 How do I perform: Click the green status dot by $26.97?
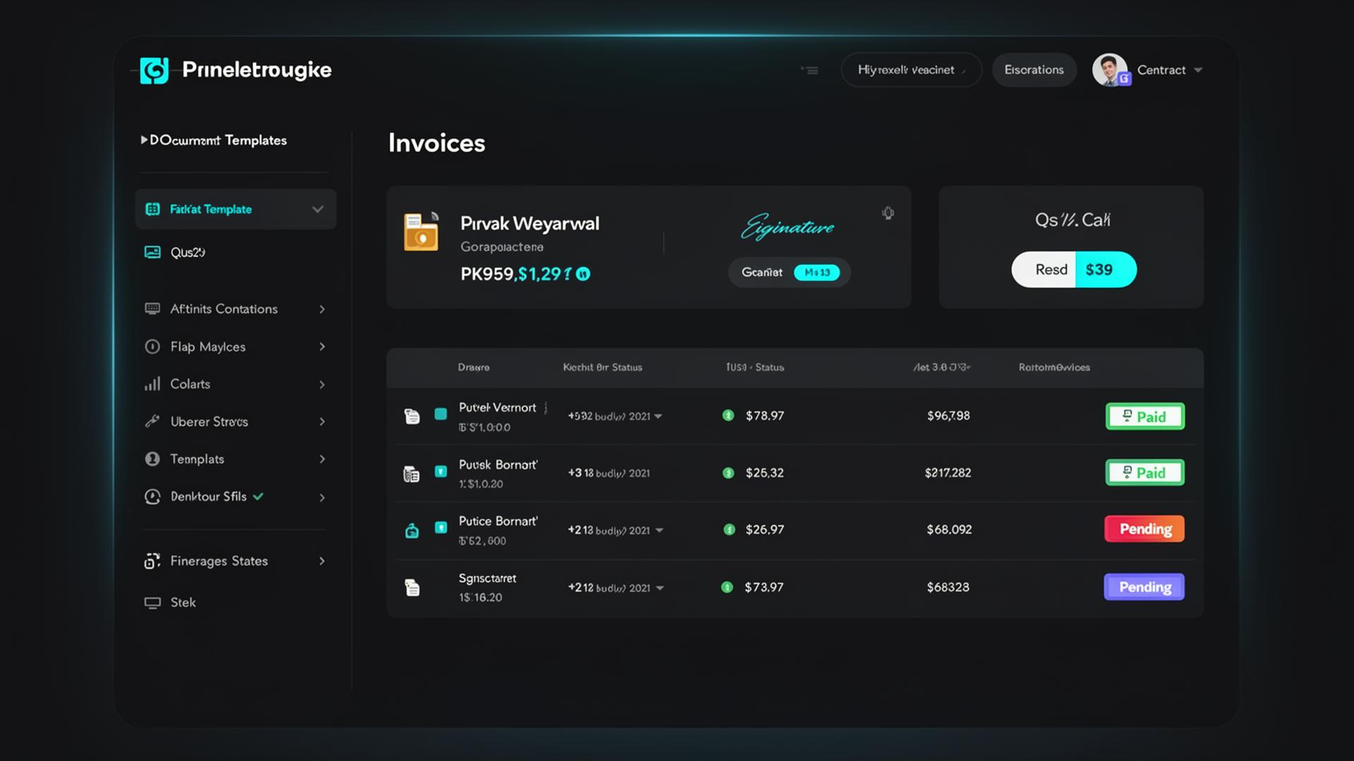pos(729,529)
